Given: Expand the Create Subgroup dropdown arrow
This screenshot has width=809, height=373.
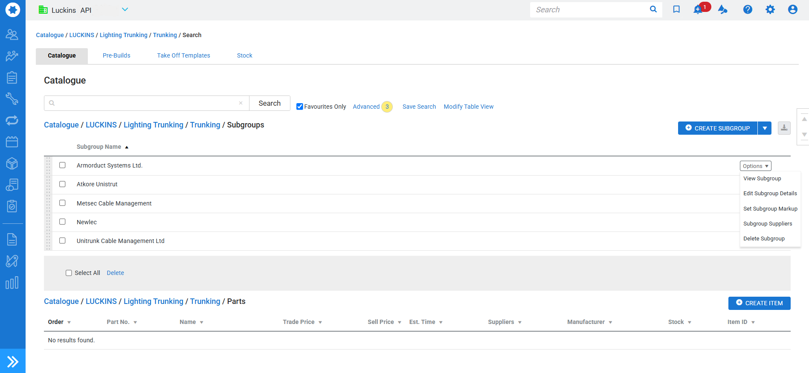Looking at the screenshot, I should pyautogui.click(x=765, y=128).
